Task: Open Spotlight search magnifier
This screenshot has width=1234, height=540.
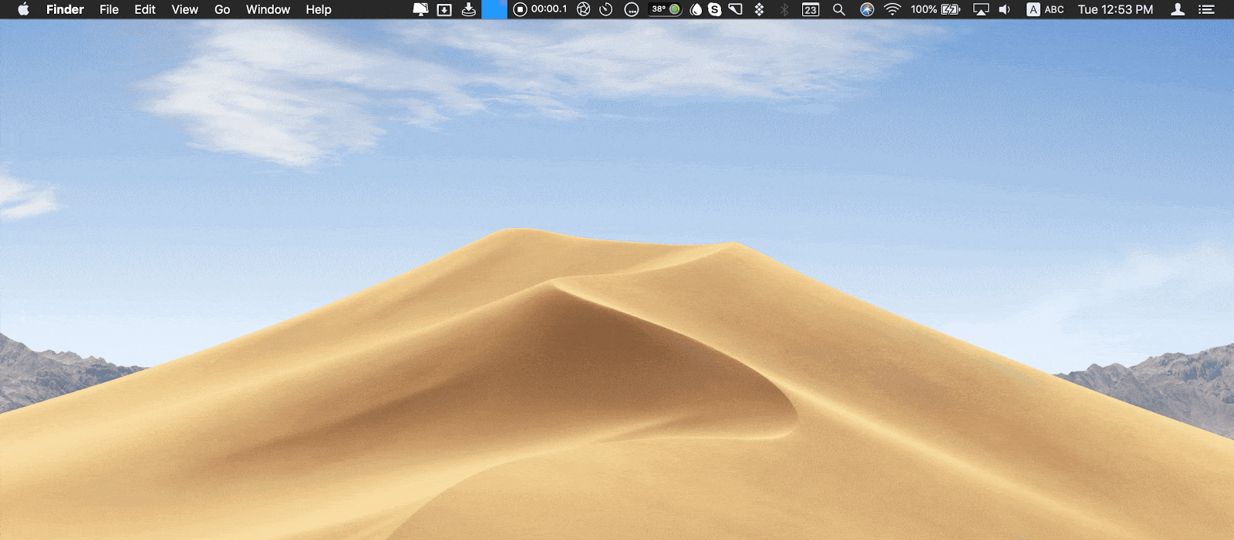Action: point(839,9)
